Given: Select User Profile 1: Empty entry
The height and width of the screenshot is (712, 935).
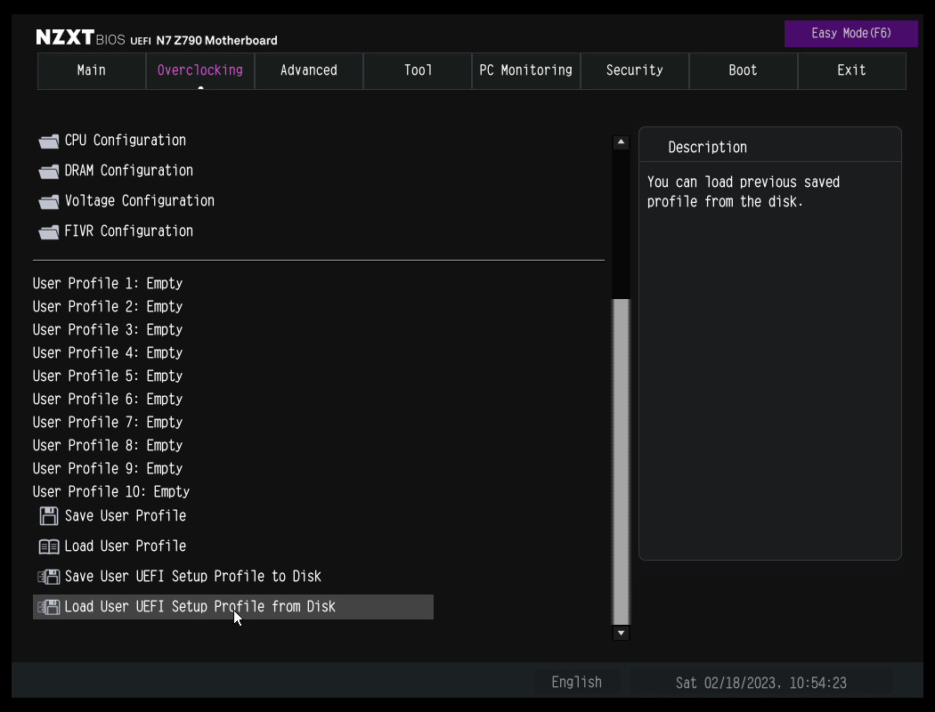Looking at the screenshot, I should coord(108,284).
